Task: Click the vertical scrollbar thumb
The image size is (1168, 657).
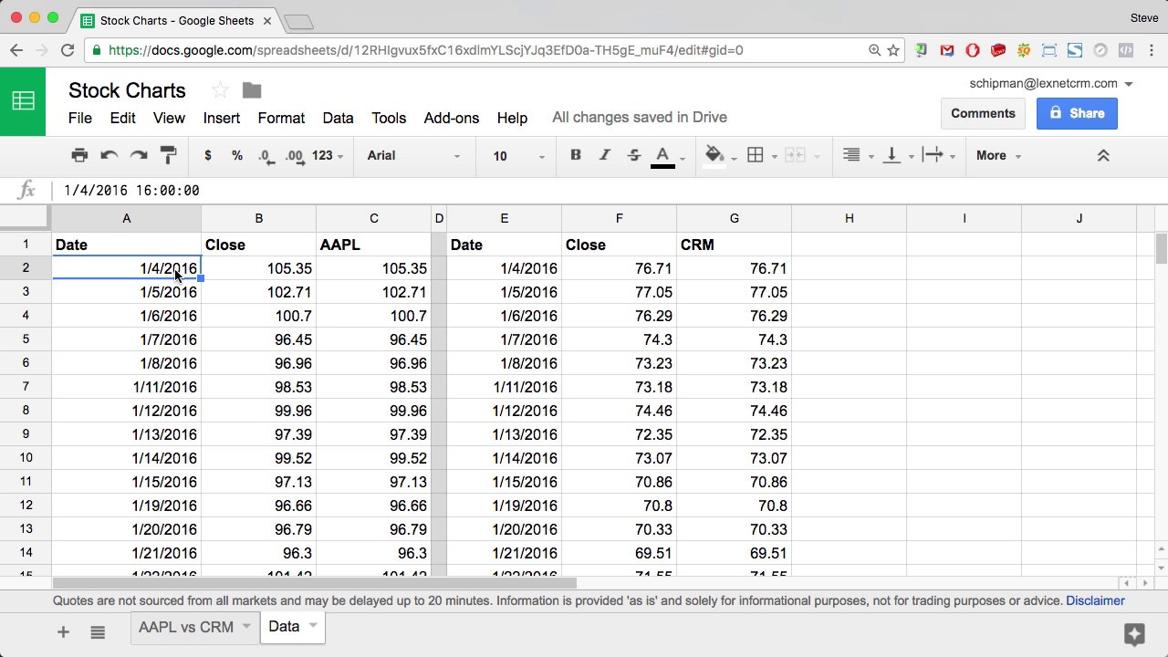Action: (1161, 247)
